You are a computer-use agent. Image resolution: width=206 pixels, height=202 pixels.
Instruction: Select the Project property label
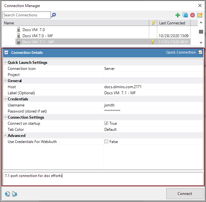(x=14, y=75)
